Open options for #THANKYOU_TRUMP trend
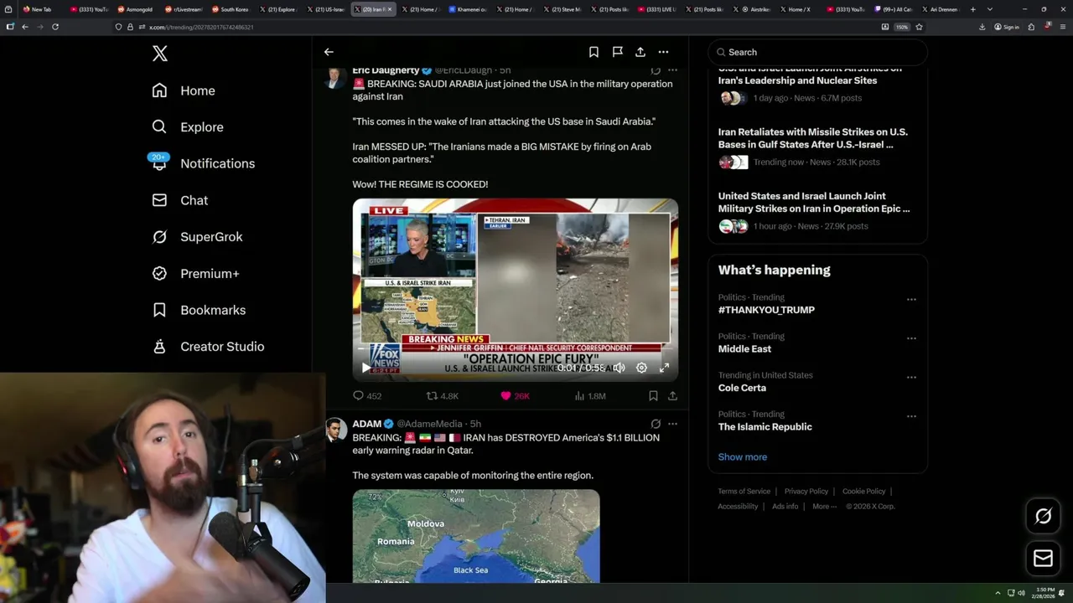The width and height of the screenshot is (1073, 603). 911,300
